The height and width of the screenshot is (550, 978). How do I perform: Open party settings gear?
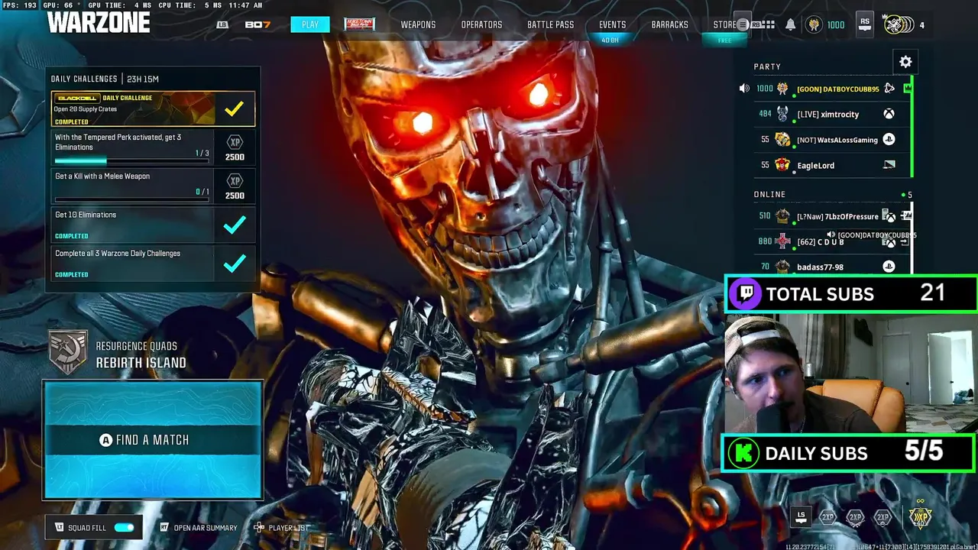(x=905, y=62)
